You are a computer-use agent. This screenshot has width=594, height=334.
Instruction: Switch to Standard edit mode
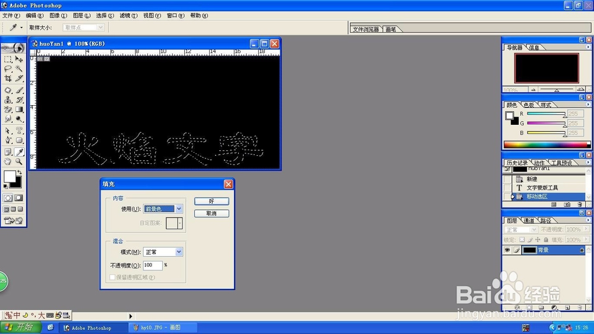coord(8,198)
